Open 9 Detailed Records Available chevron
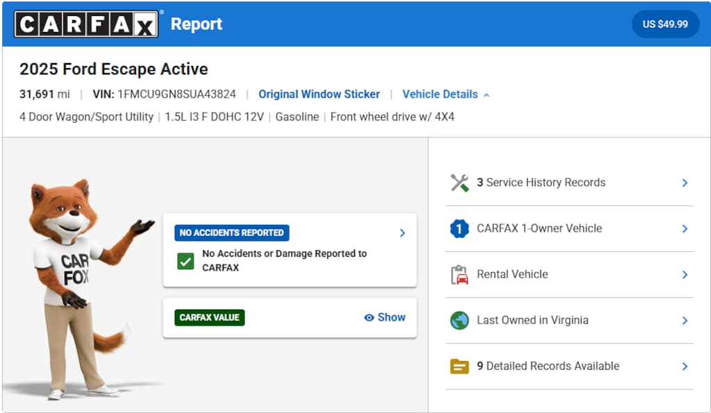 click(685, 366)
